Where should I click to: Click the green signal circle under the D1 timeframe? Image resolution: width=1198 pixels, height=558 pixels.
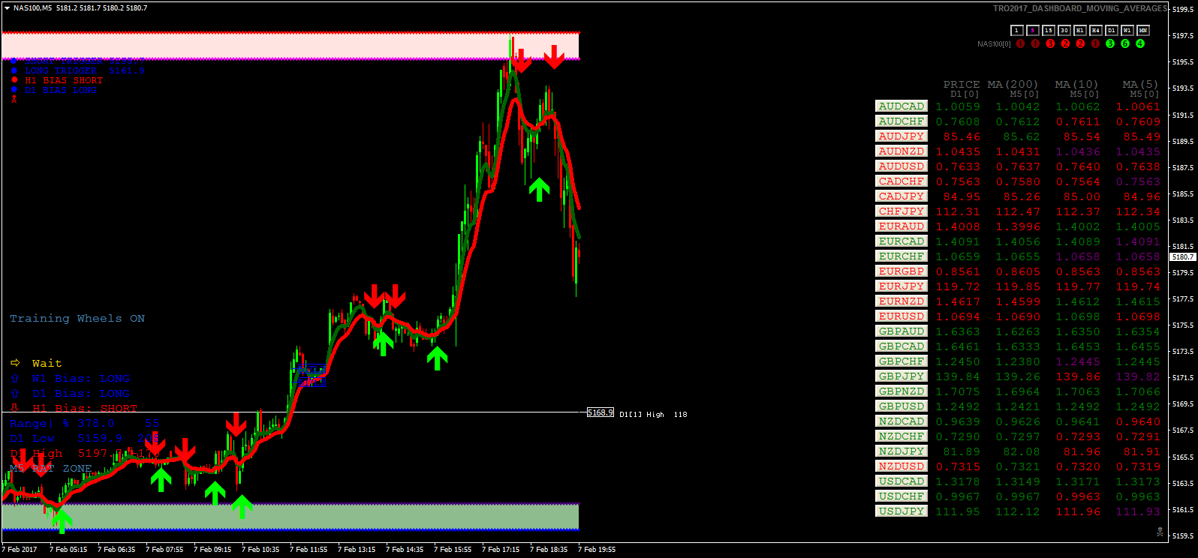coord(1110,43)
